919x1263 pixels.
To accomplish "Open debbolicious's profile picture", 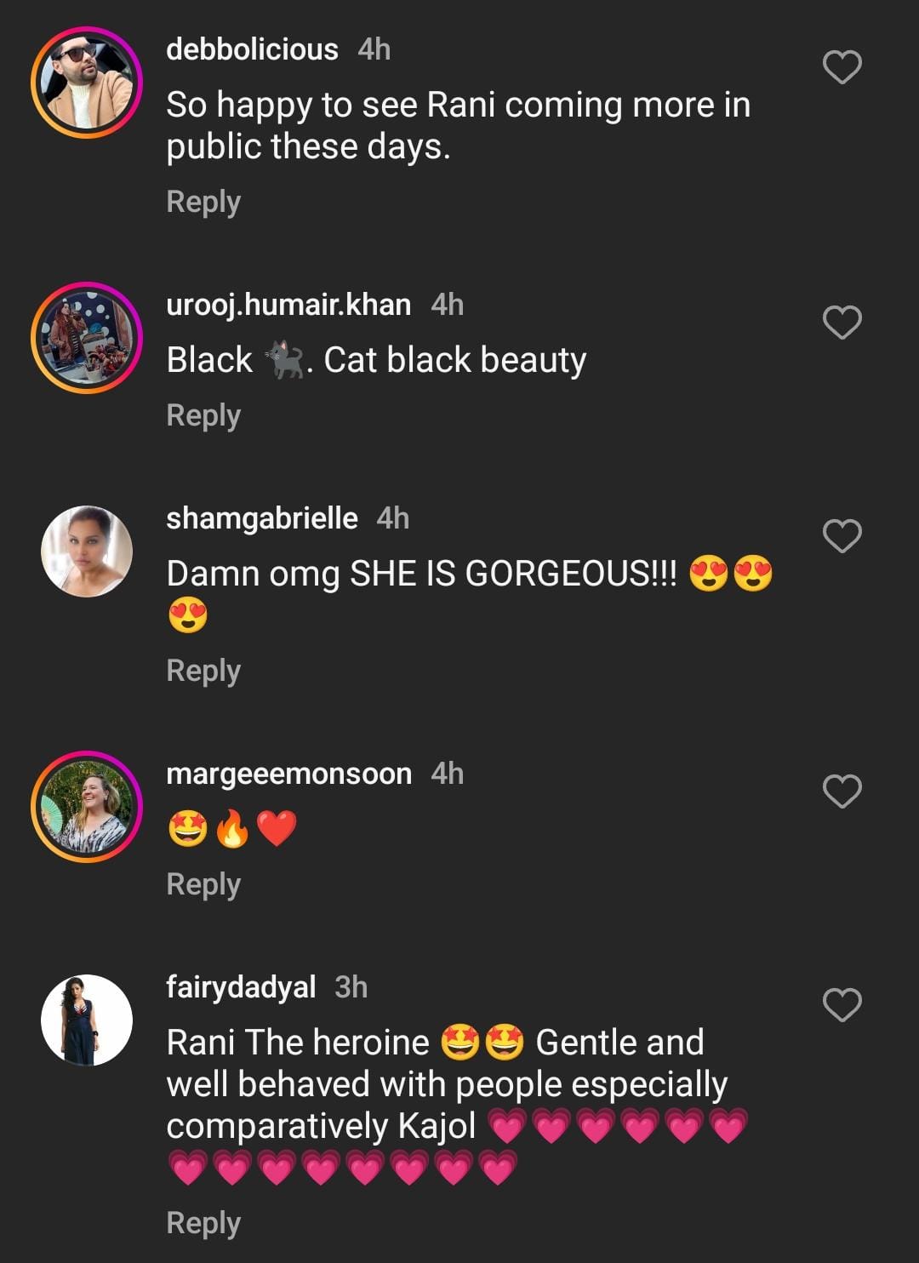I will [87, 83].
